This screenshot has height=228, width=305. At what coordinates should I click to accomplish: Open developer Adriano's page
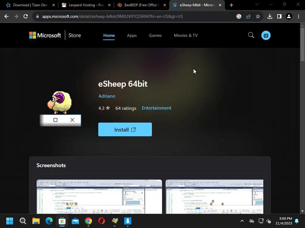tap(107, 96)
